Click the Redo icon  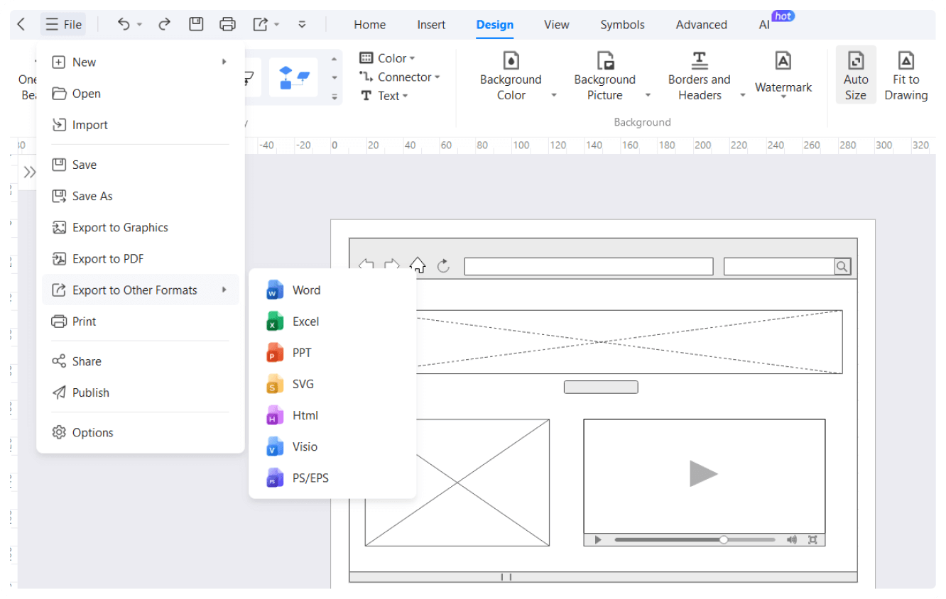click(164, 24)
